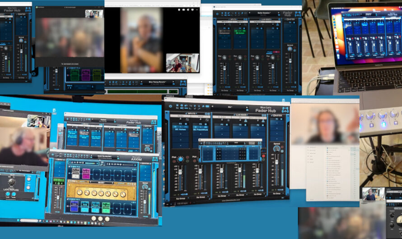
Task: Click the first knob on the gold Axiom amp
Action: 79,192
